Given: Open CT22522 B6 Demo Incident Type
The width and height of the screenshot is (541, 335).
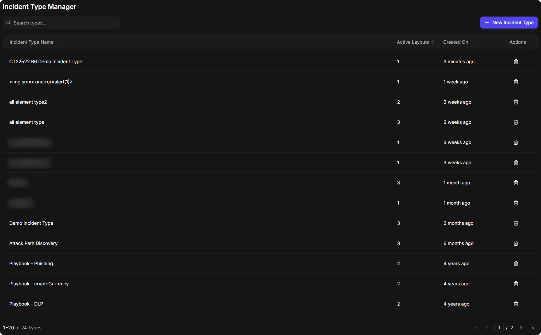Looking at the screenshot, I should [46, 62].
